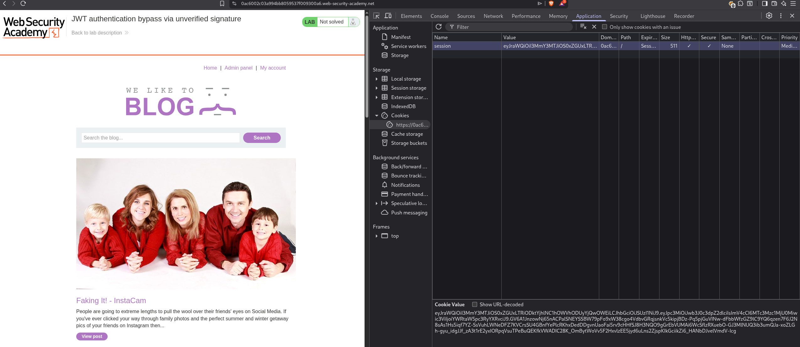
Task: Enable Only show cookies with an issue
Action: pyautogui.click(x=605, y=27)
